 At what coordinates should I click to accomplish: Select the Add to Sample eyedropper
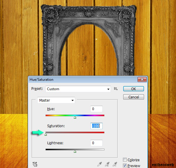107,164
